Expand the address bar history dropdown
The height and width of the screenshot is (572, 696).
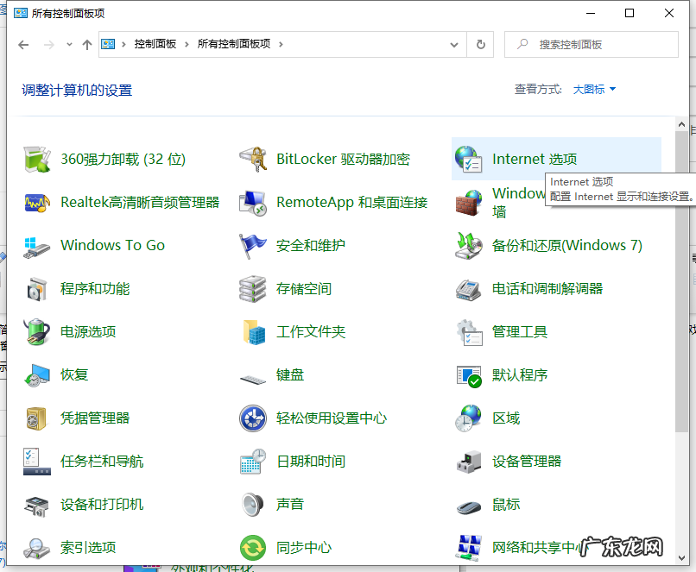coord(453,44)
